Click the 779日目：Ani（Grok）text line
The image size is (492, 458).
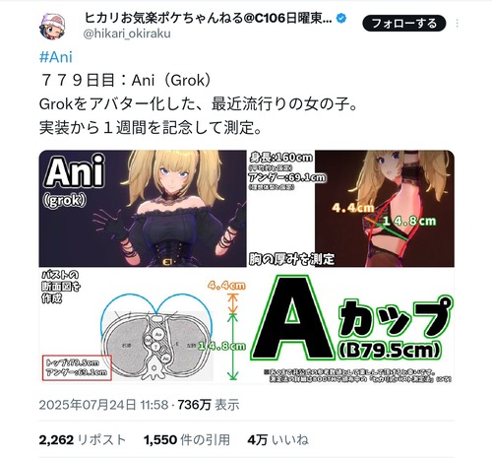125,81
